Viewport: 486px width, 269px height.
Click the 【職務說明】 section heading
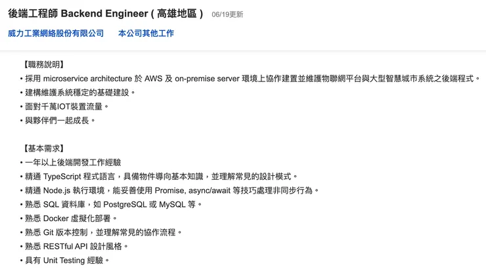(x=43, y=64)
